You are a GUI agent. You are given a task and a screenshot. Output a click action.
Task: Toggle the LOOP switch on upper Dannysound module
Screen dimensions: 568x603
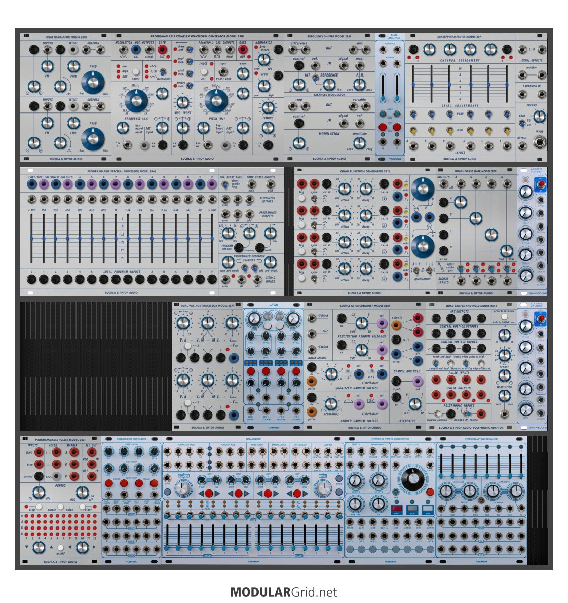(541, 184)
